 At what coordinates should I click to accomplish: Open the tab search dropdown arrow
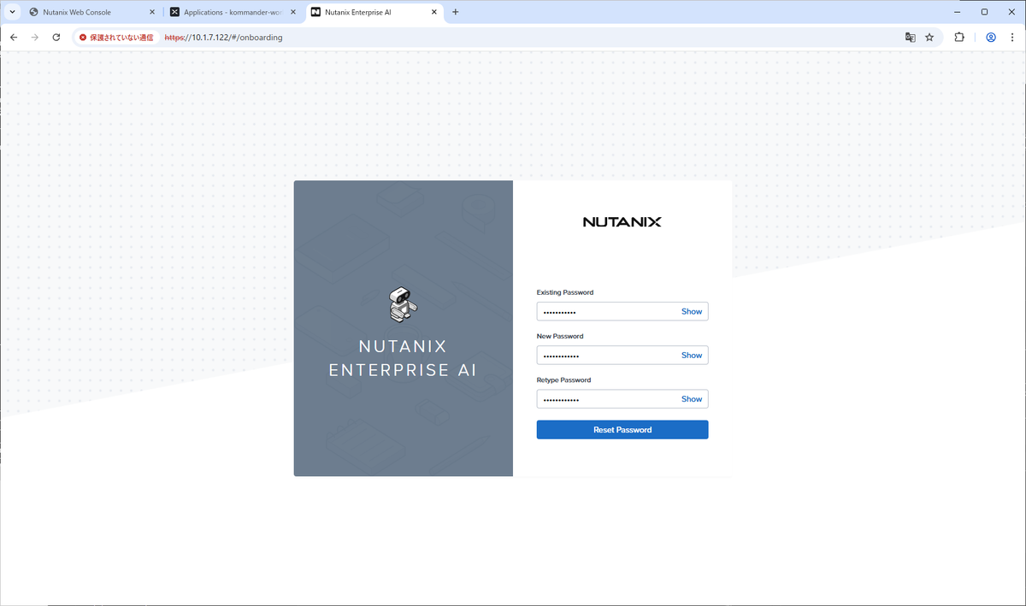tap(12, 12)
